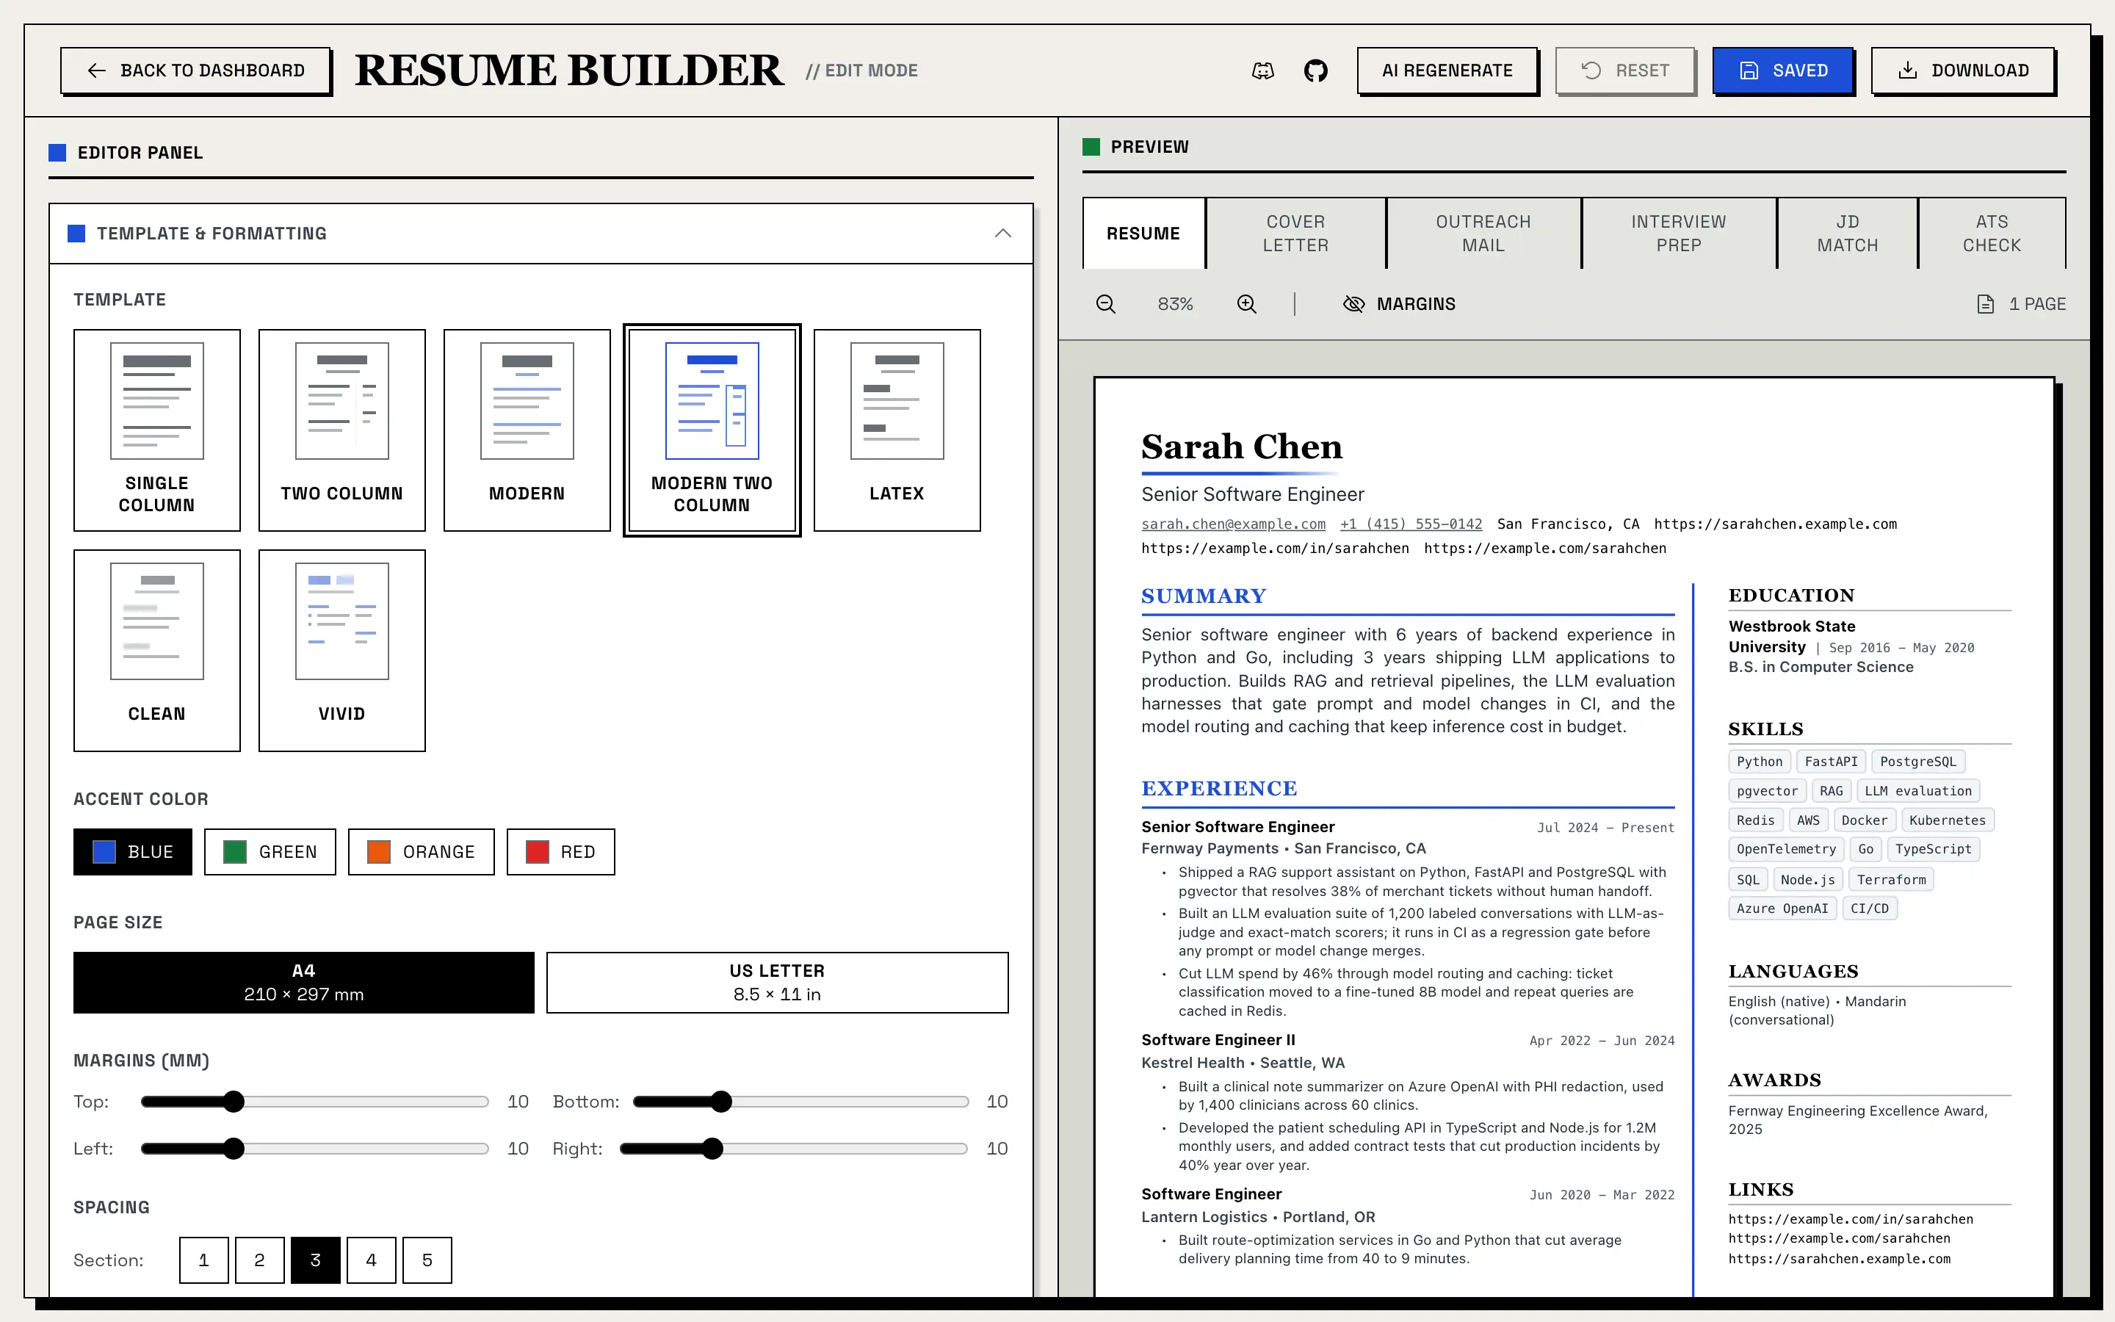2115x1322 pixels.
Task: Choose the Two Column template
Action: coord(341,430)
